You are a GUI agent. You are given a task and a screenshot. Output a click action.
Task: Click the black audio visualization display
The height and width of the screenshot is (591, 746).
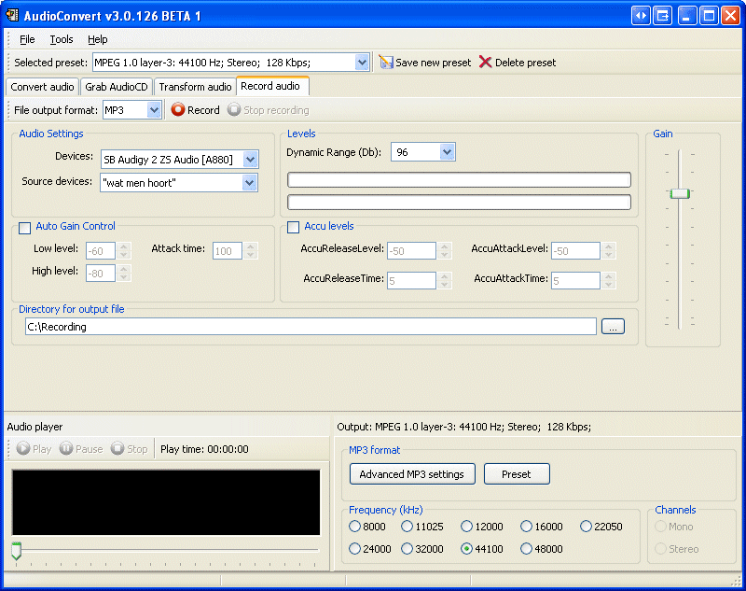166,502
